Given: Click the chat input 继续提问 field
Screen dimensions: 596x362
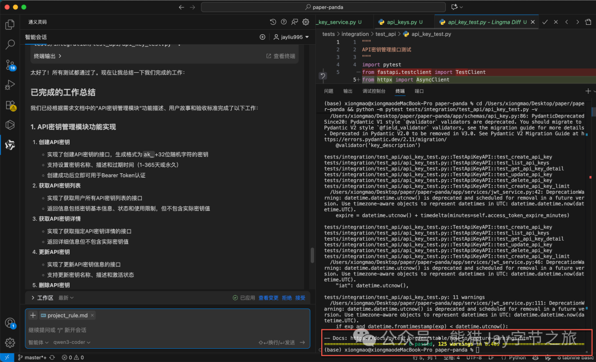Looking at the screenshot, I should (x=167, y=329).
